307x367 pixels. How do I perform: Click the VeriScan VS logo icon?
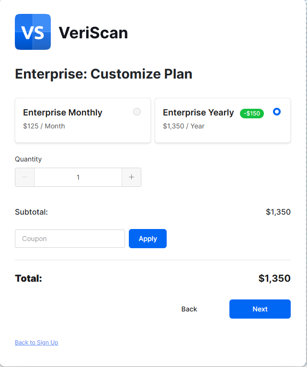tap(33, 32)
